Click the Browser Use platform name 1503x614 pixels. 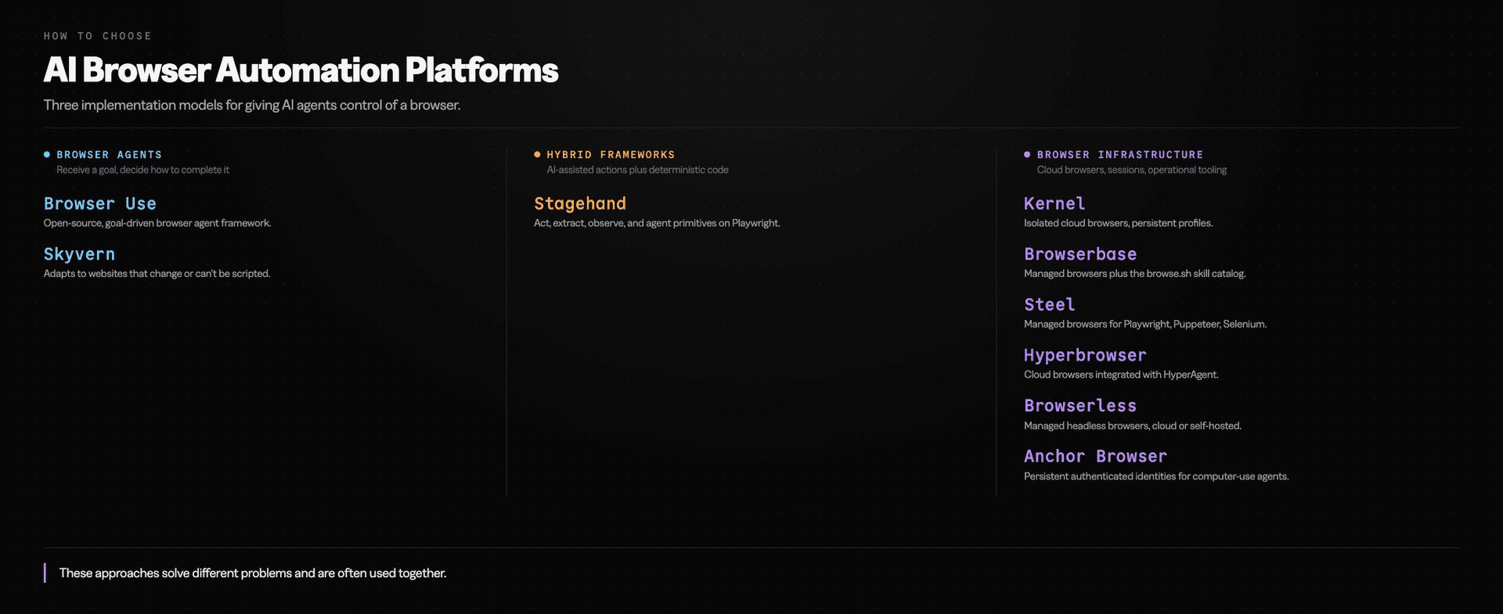(x=100, y=204)
